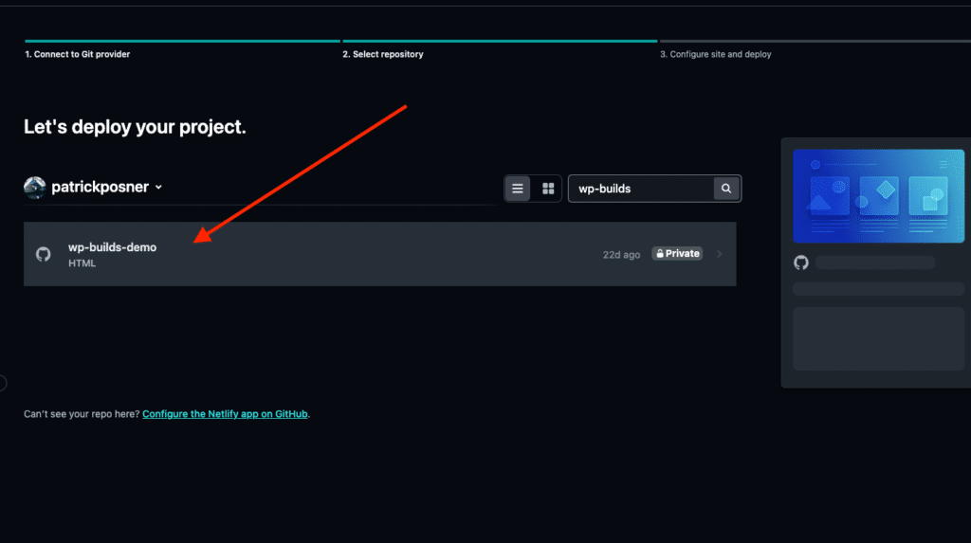This screenshot has height=543, width=971.
Task: Click the Private badge on wp-builds-demo
Action: [x=677, y=253]
